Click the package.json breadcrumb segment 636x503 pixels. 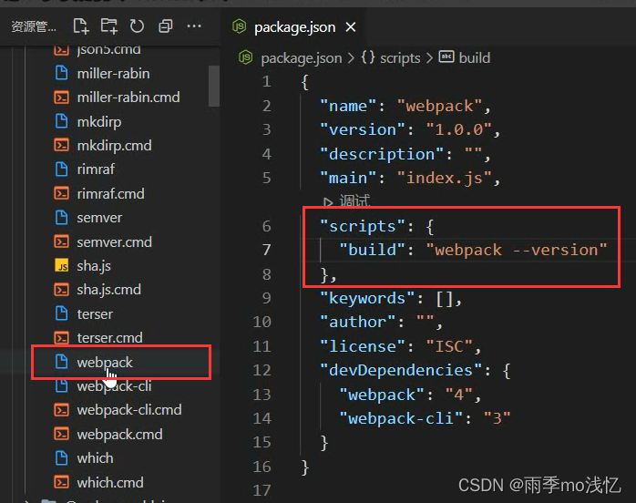(x=302, y=58)
